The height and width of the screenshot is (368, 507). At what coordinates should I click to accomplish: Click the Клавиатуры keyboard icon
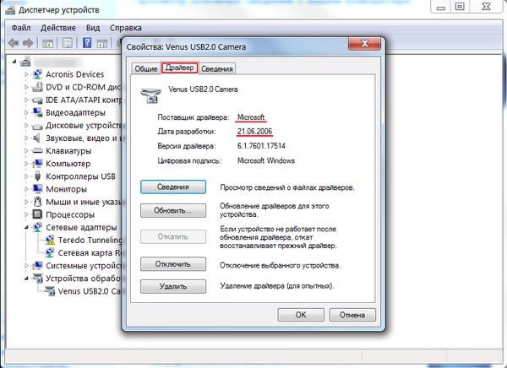pos(37,151)
